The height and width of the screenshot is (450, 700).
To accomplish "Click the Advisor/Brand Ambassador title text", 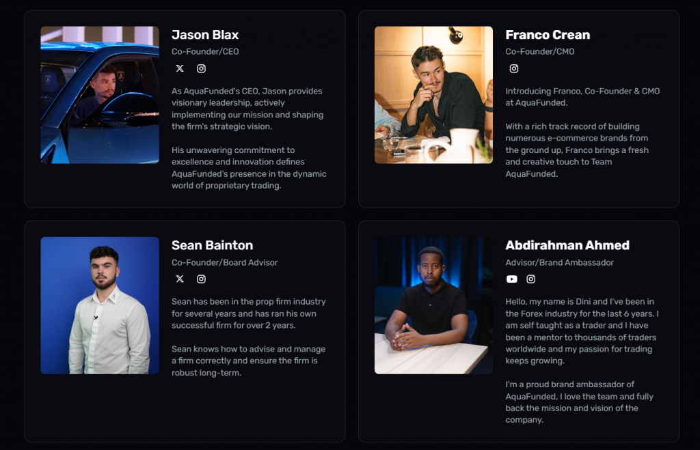I will click(559, 263).
